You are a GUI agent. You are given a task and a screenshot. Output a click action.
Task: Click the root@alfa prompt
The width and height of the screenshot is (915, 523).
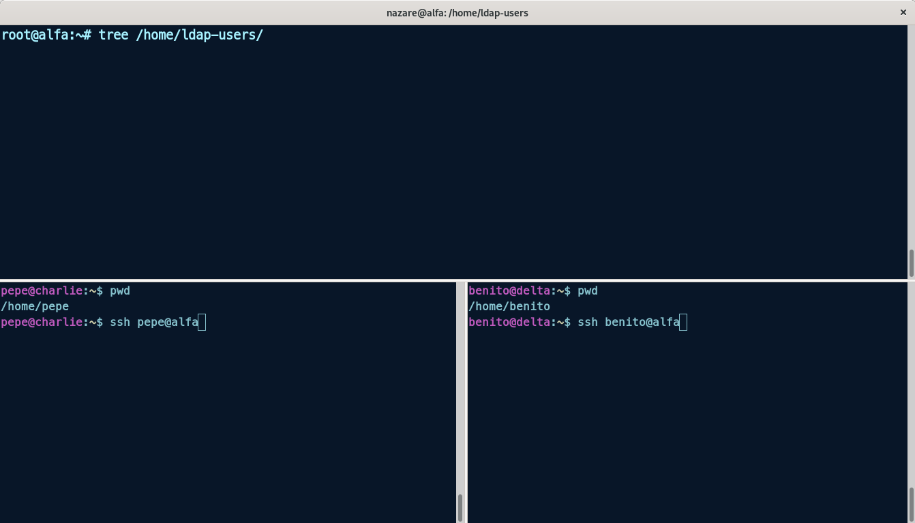pyautogui.click(x=46, y=35)
